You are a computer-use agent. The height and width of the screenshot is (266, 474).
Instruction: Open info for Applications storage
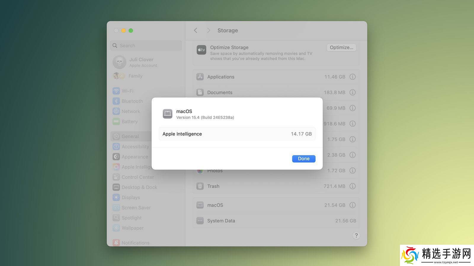(352, 77)
